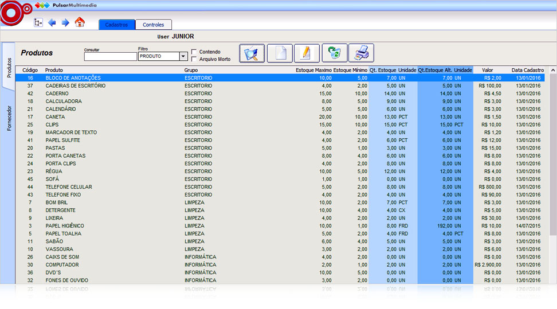
Task: Go to the home screen icon
Action: 80,22
